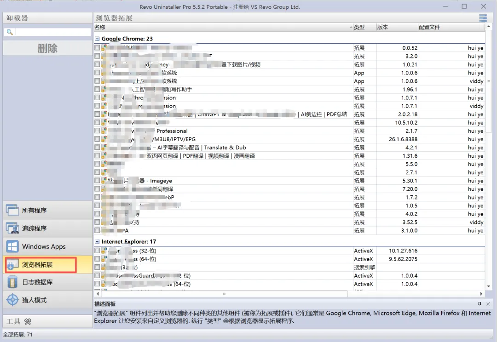
Task: Click the 日志数据库 cylinder icon
Action: (x=12, y=282)
